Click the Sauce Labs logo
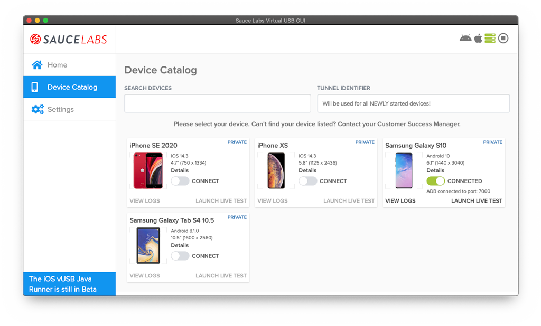 coord(68,39)
